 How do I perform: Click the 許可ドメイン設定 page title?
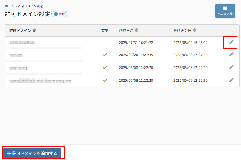click(28, 14)
